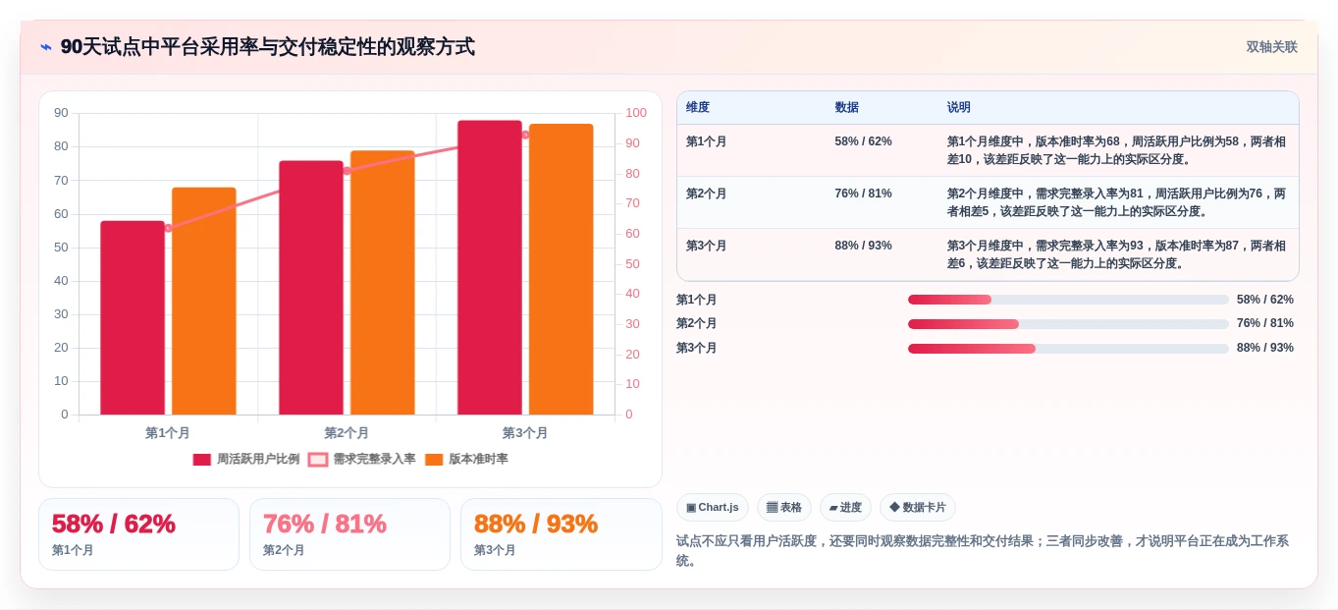The width and height of the screenshot is (1338, 610).
Task: Click 58% / 62% next to first progress bar
Action: point(1265,300)
